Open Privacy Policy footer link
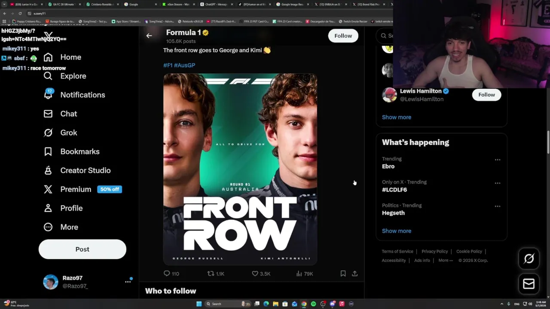550x309 pixels. (435, 251)
